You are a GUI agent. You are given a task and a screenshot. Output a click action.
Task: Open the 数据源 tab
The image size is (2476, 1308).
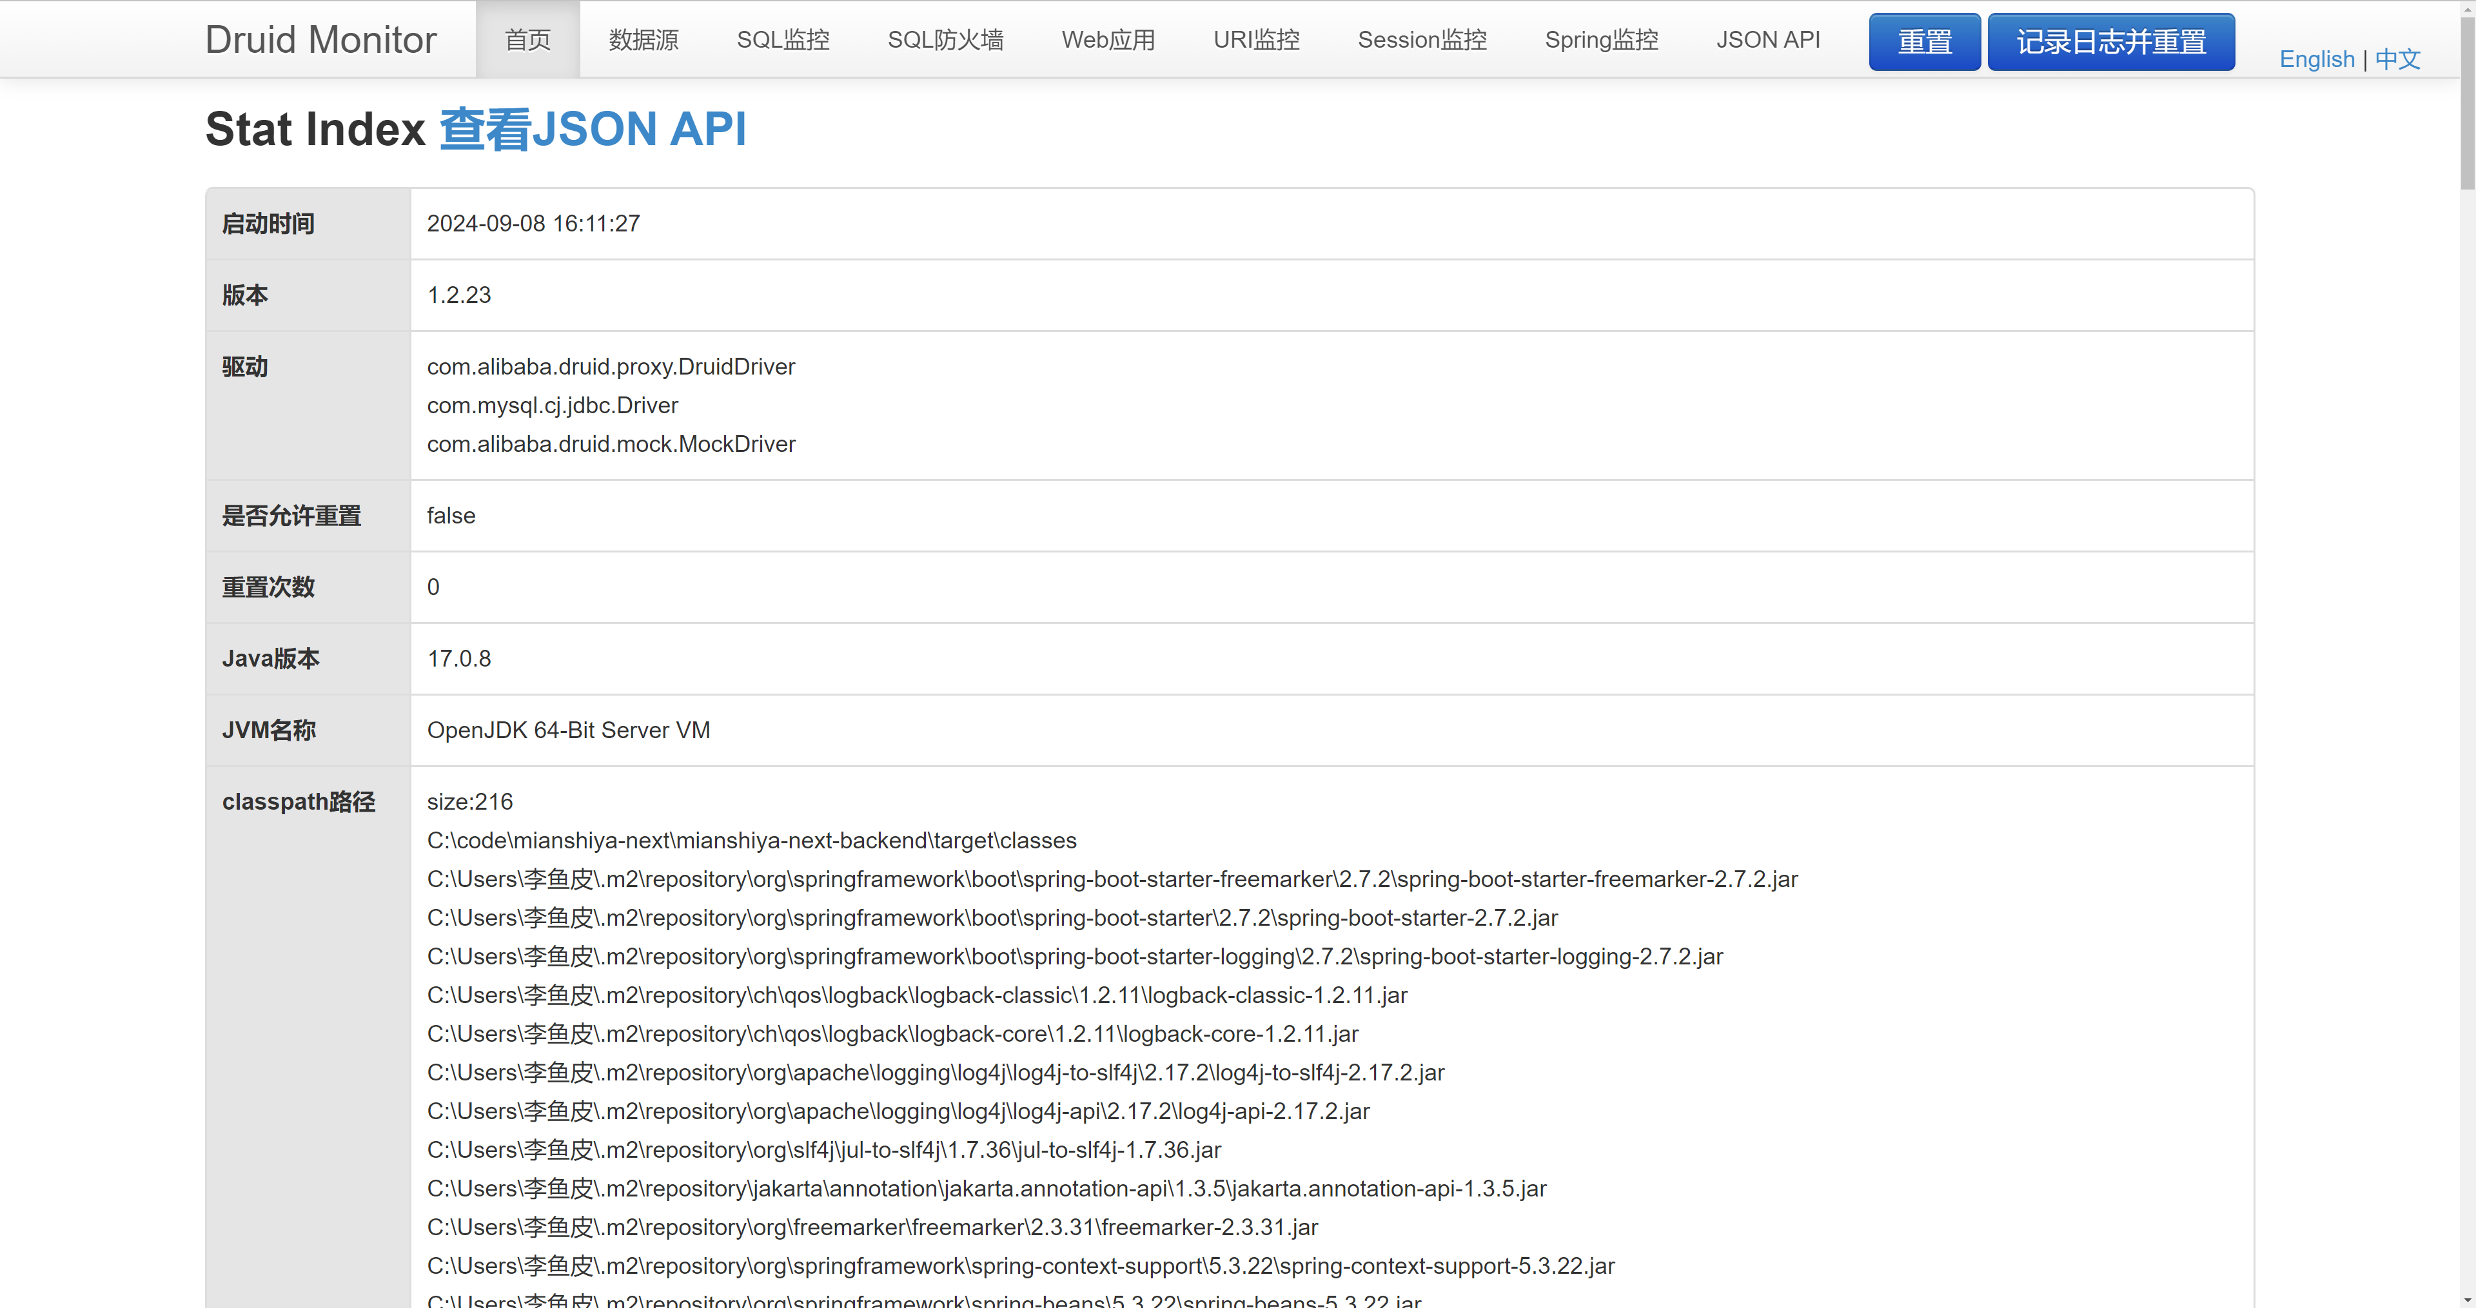pos(643,39)
